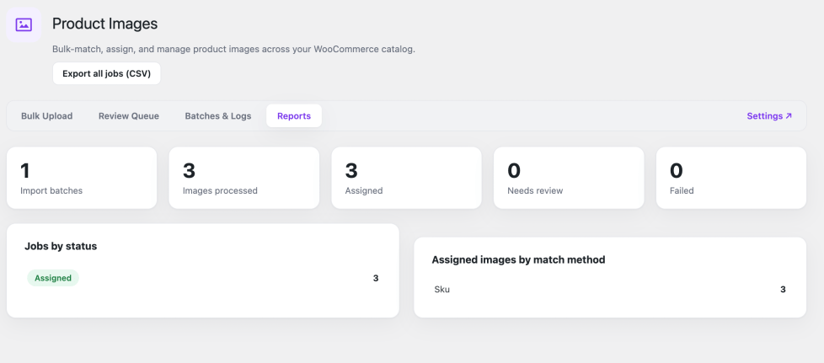This screenshot has height=363, width=824.
Task: Select the Reports tab
Action: click(294, 116)
